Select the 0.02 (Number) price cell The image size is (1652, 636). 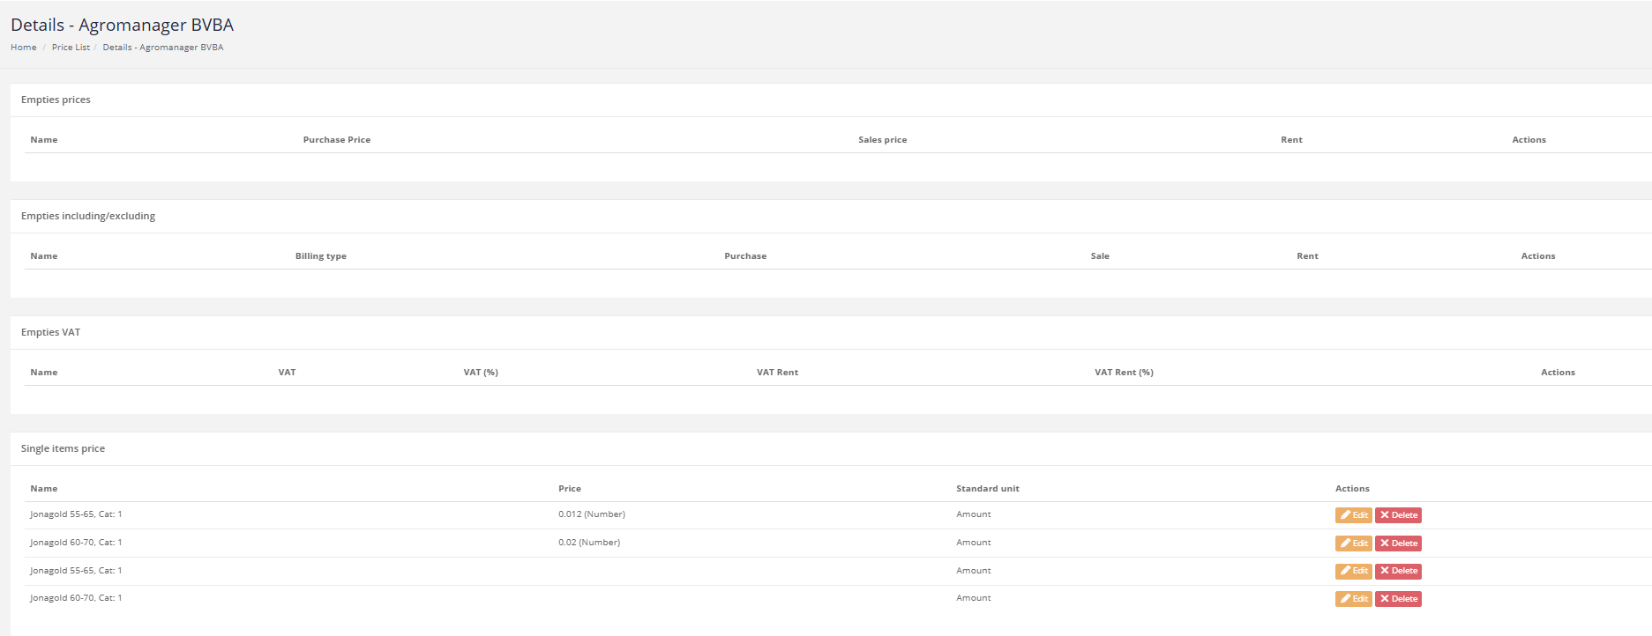click(x=589, y=543)
